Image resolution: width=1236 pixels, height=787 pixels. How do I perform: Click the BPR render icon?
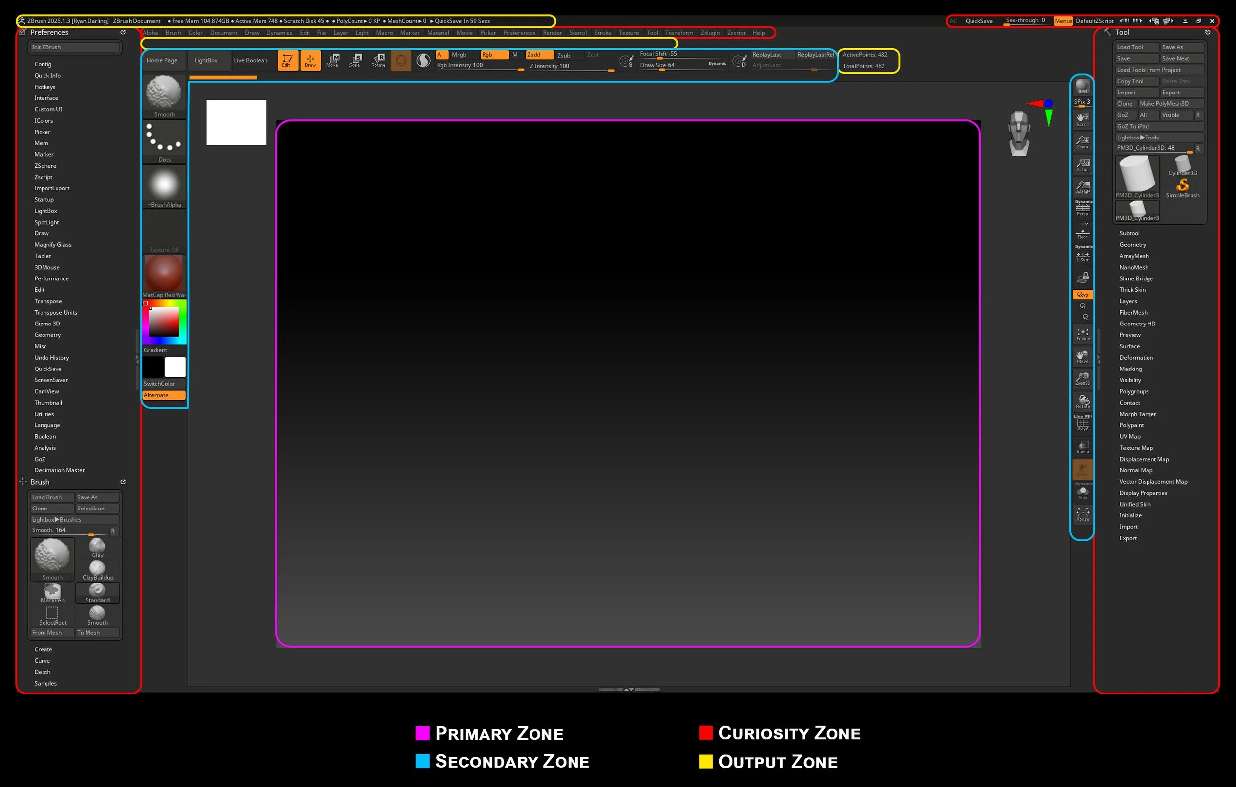click(1083, 86)
